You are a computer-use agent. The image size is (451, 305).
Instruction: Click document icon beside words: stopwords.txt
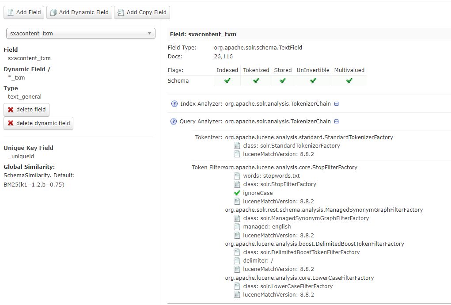(237, 176)
